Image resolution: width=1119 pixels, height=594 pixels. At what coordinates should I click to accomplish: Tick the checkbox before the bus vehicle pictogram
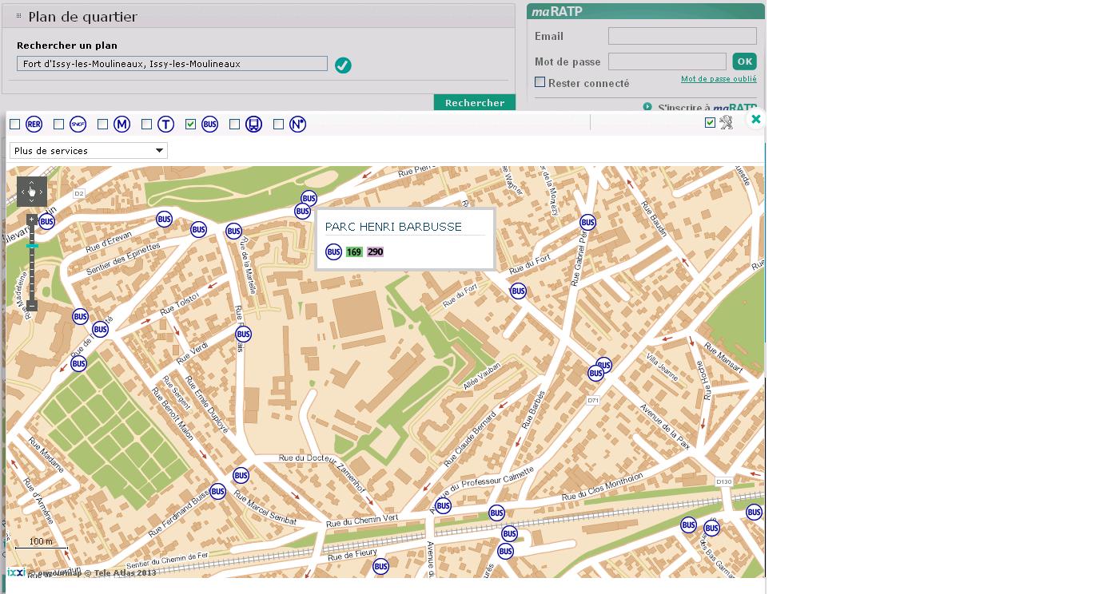point(234,124)
